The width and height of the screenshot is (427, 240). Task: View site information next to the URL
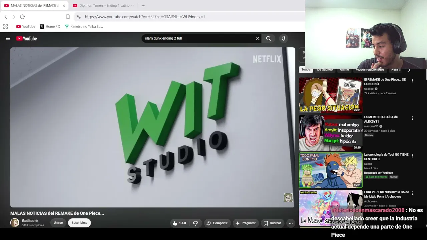tap(79, 17)
